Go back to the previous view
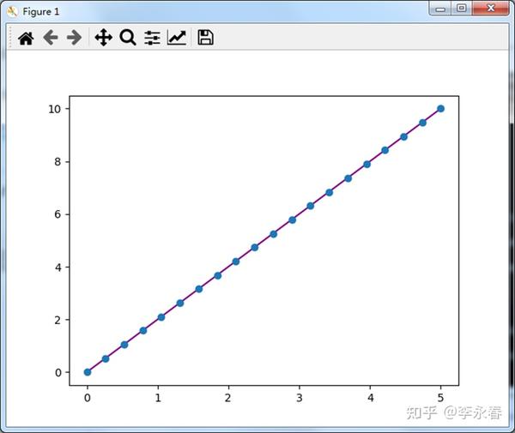 (51, 38)
